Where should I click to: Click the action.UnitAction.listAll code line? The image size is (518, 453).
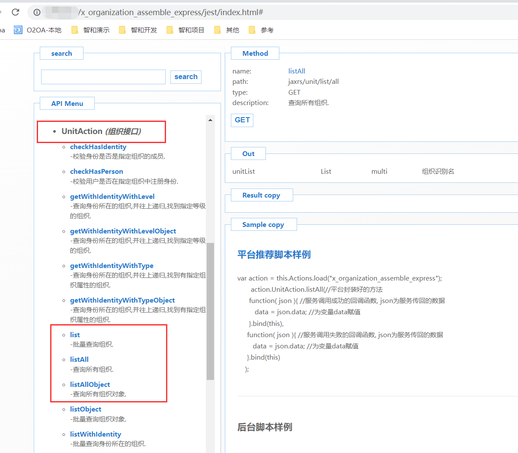(317, 290)
